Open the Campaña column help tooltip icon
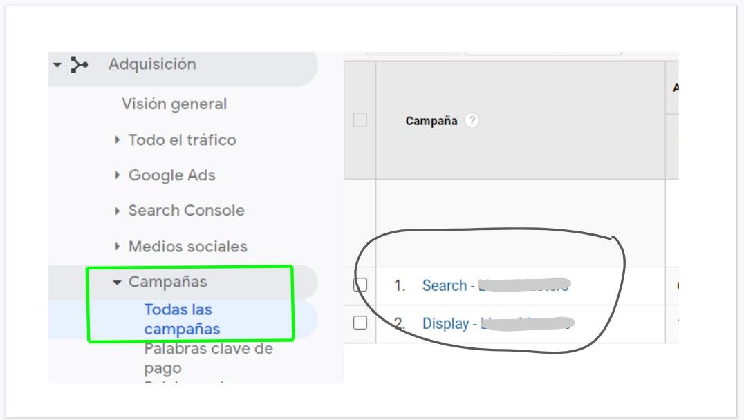The width and height of the screenshot is (744, 420). (x=474, y=120)
